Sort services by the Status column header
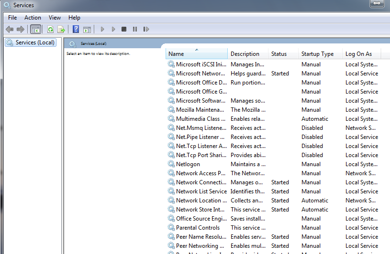The image size is (390, 254). click(x=279, y=54)
